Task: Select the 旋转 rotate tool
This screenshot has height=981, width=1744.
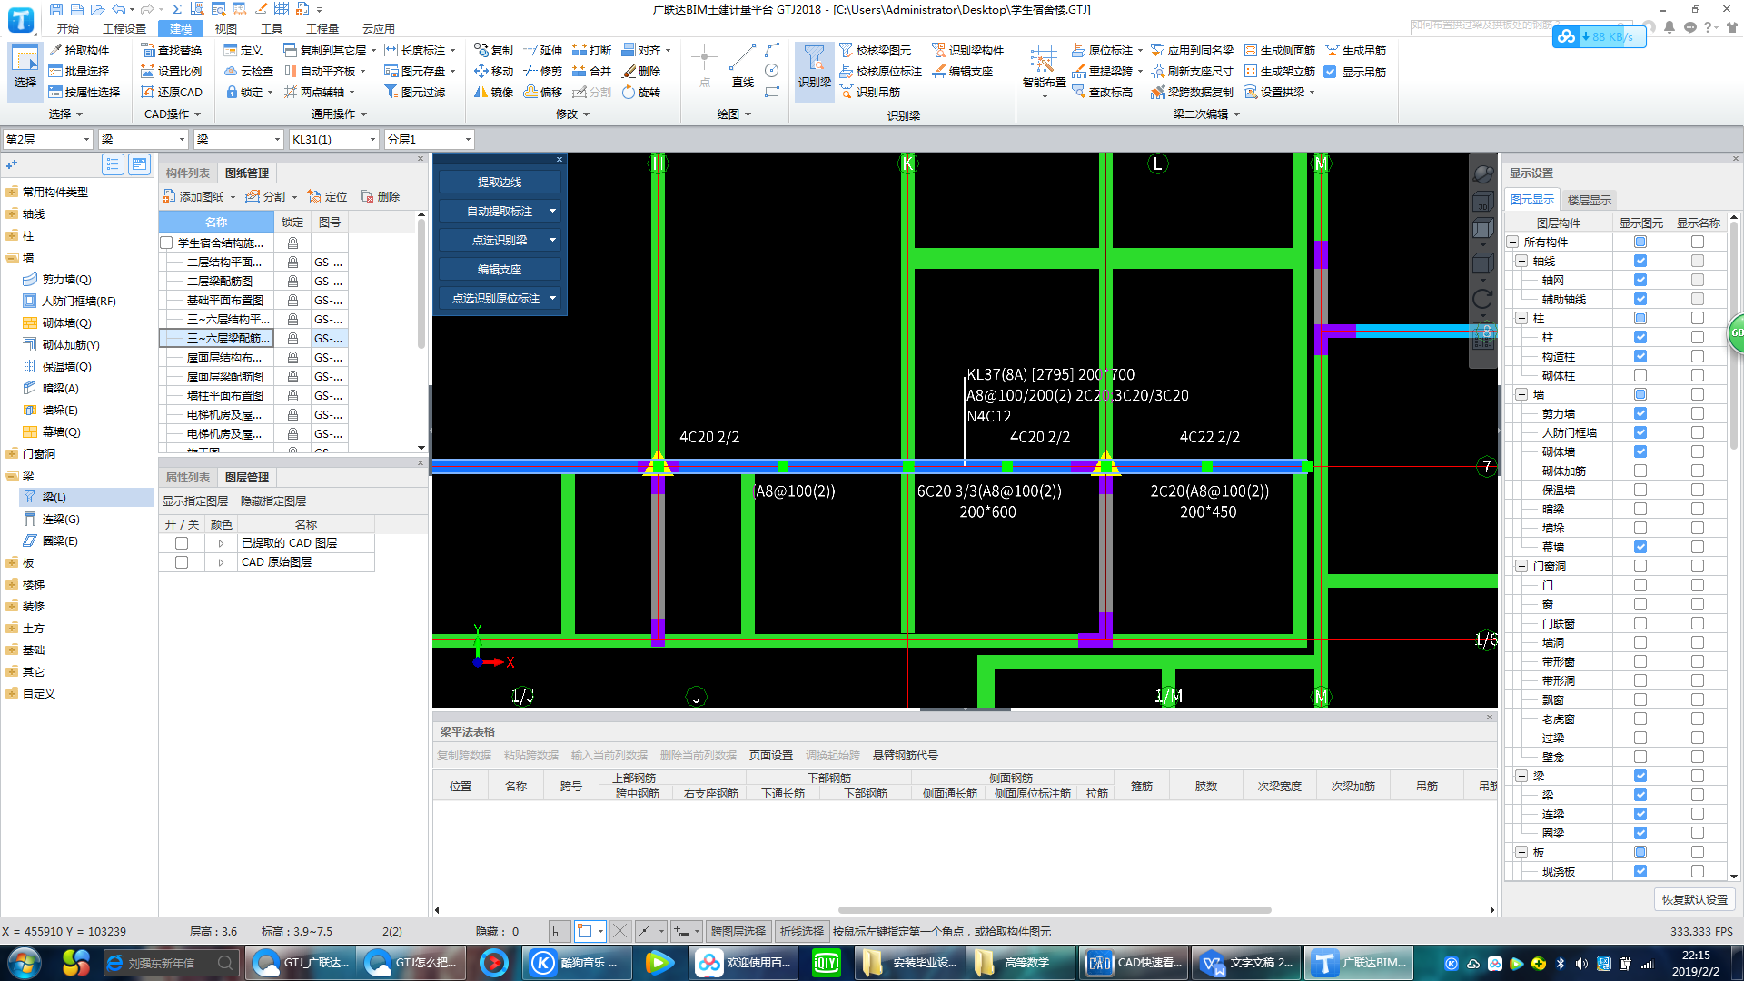Action: [641, 92]
